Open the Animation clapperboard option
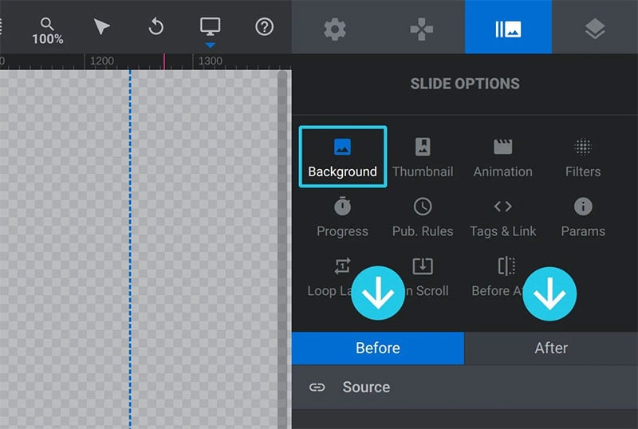Viewport: 638px width, 429px height. (503, 158)
